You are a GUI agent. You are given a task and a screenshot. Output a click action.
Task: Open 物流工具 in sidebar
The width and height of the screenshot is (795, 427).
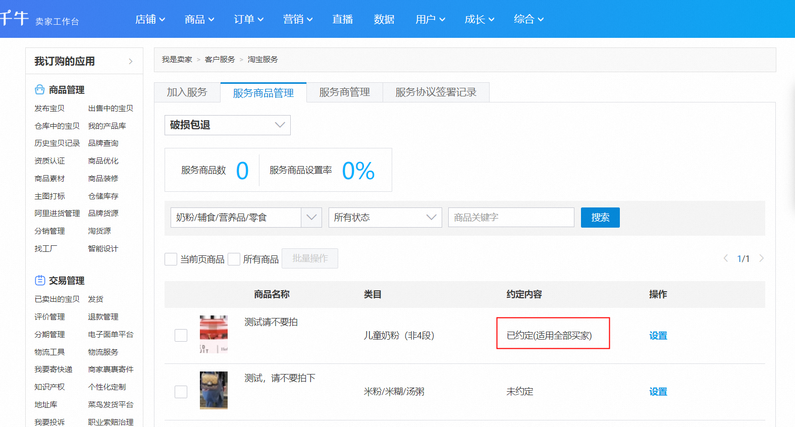click(x=49, y=352)
